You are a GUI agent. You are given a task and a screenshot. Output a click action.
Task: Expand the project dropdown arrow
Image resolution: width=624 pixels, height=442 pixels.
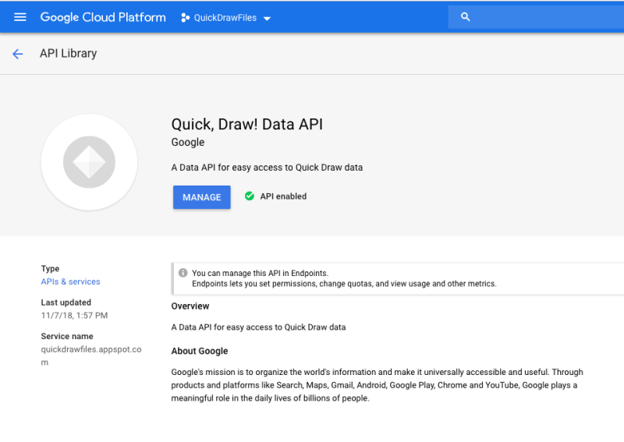pos(267,18)
